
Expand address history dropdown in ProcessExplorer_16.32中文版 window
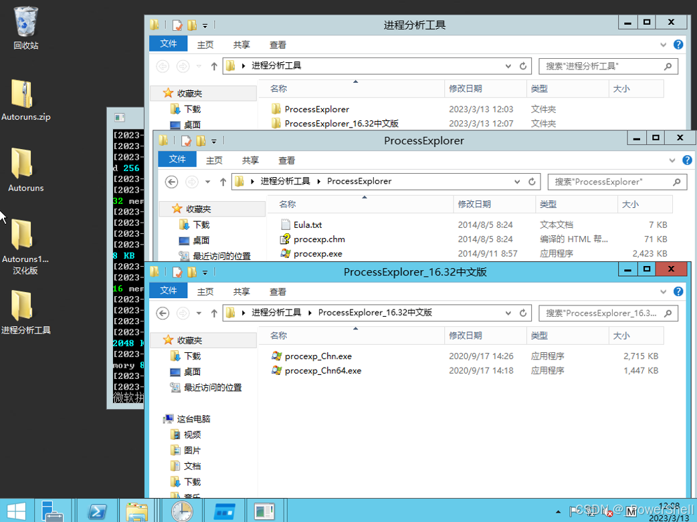(508, 313)
